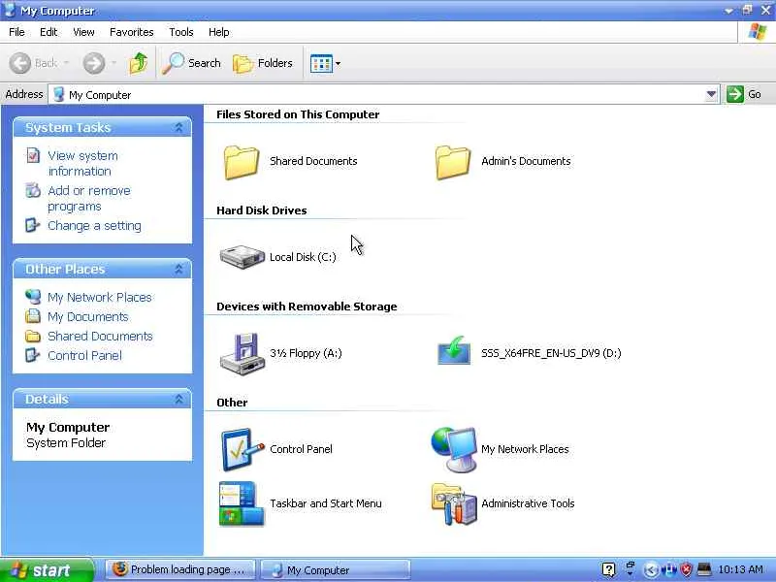Open the Shared Documents folder icon
Viewport: 776px width, 582px height.
pos(241,162)
